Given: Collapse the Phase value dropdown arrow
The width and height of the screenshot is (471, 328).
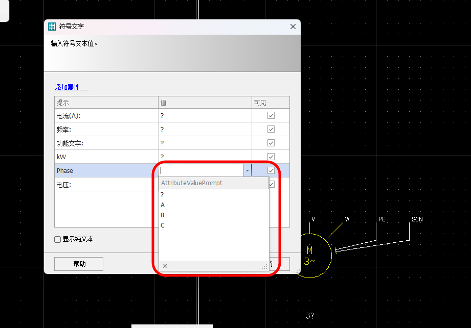Looking at the screenshot, I should (248, 171).
